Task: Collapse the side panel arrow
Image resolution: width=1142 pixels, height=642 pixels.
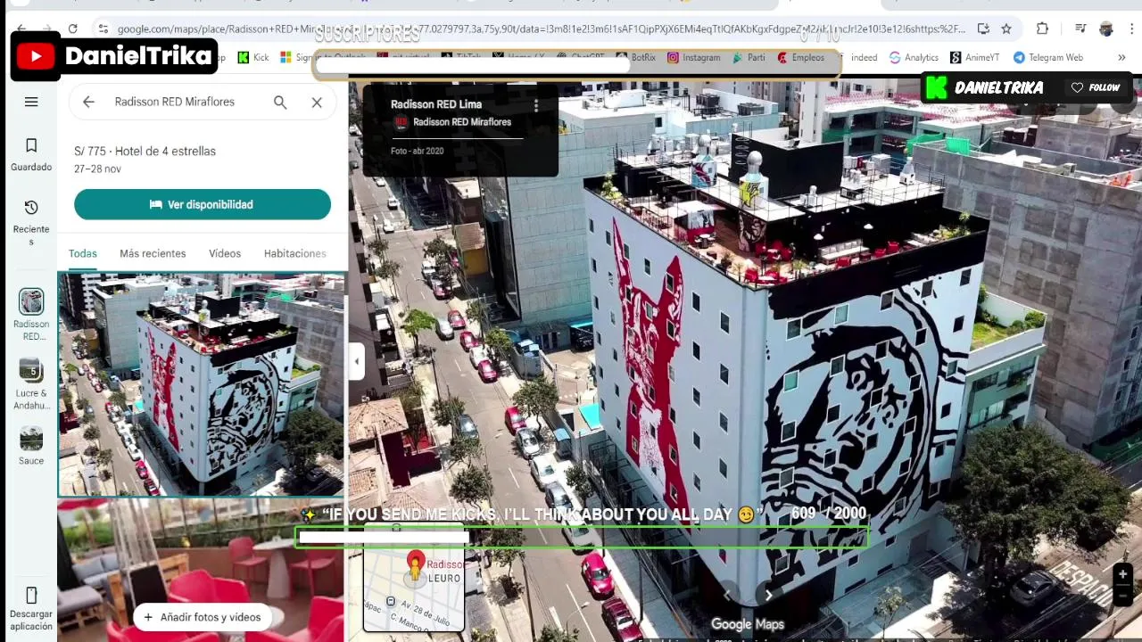Action: tap(357, 361)
